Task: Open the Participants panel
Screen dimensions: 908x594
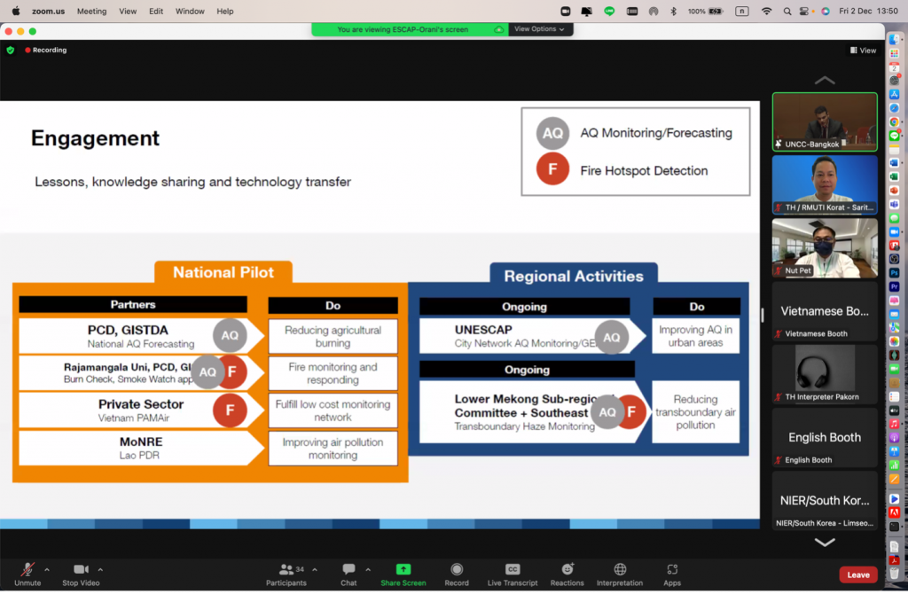Action: pyautogui.click(x=286, y=570)
